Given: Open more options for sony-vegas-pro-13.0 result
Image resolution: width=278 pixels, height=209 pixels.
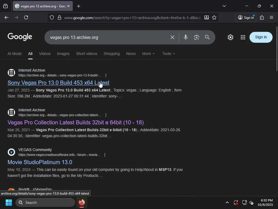Looking at the screenshot, I should click(x=106, y=75).
